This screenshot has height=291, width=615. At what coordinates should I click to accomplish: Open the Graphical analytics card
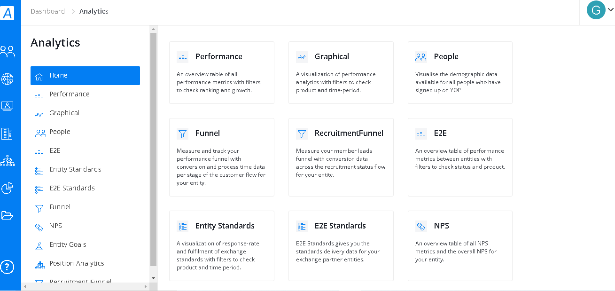pos(341,72)
